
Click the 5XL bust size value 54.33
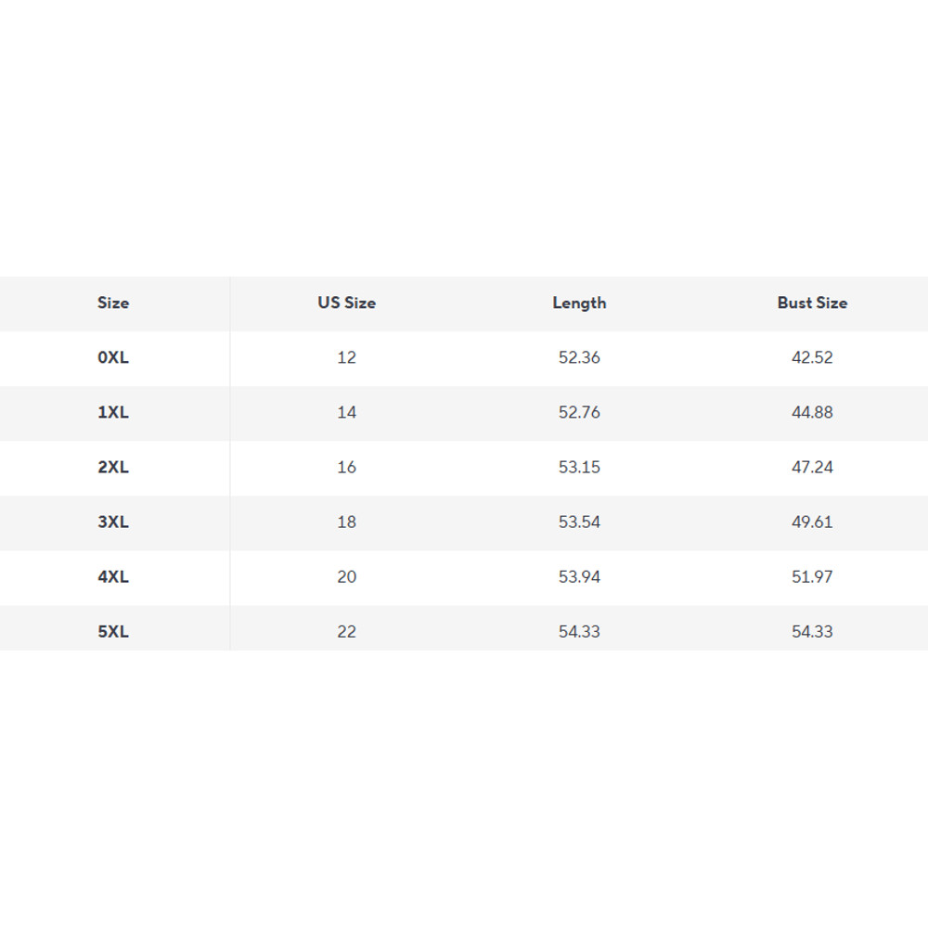click(812, 631)
